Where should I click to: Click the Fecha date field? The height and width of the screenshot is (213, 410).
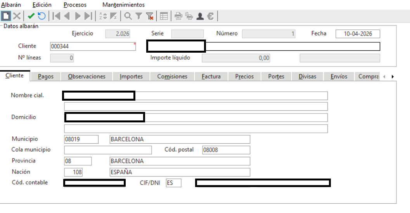tap(357, 34)
